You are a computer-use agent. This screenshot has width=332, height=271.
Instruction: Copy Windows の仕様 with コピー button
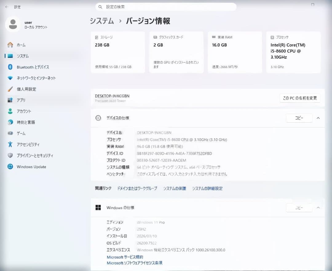tap(299, 208)
